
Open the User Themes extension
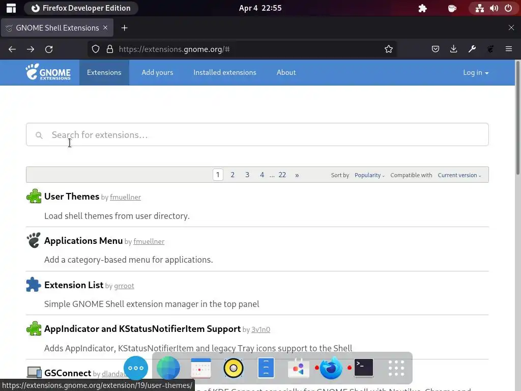tap(72, 197)
